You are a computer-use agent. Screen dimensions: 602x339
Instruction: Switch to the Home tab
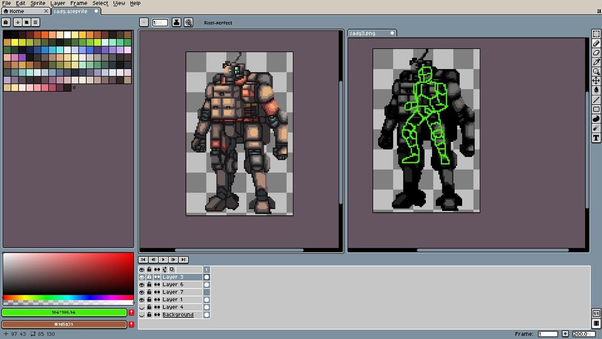(x=22, y=11)
